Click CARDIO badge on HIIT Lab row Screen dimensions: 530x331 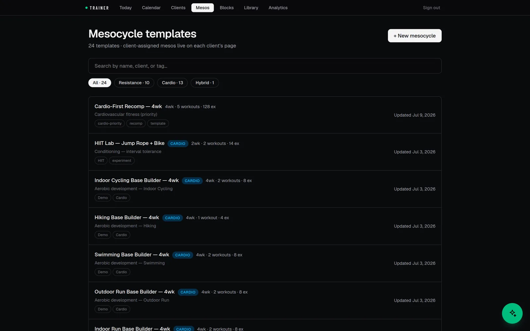178,144
